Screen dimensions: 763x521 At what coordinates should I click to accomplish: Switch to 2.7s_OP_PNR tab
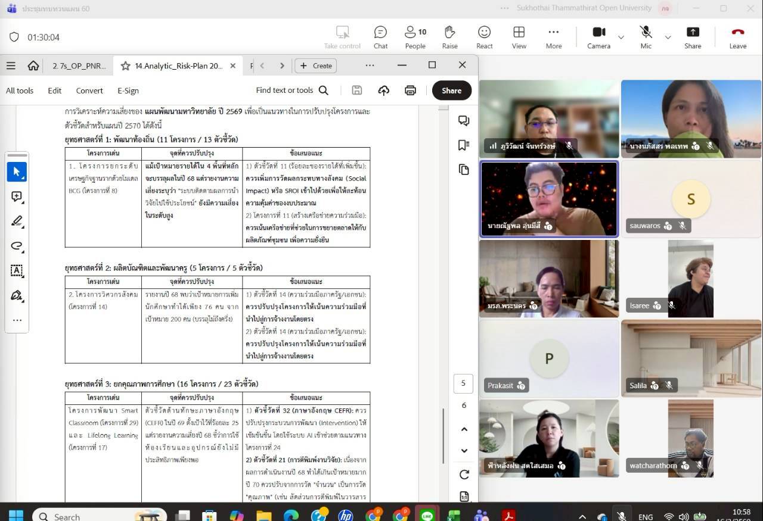coord(79,66)
